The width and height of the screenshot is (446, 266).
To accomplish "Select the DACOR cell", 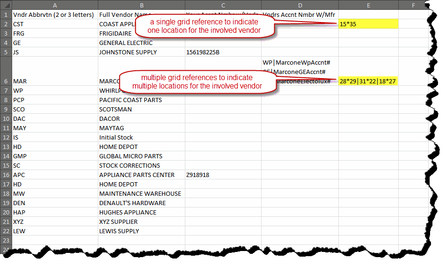I will pos(142,118).
